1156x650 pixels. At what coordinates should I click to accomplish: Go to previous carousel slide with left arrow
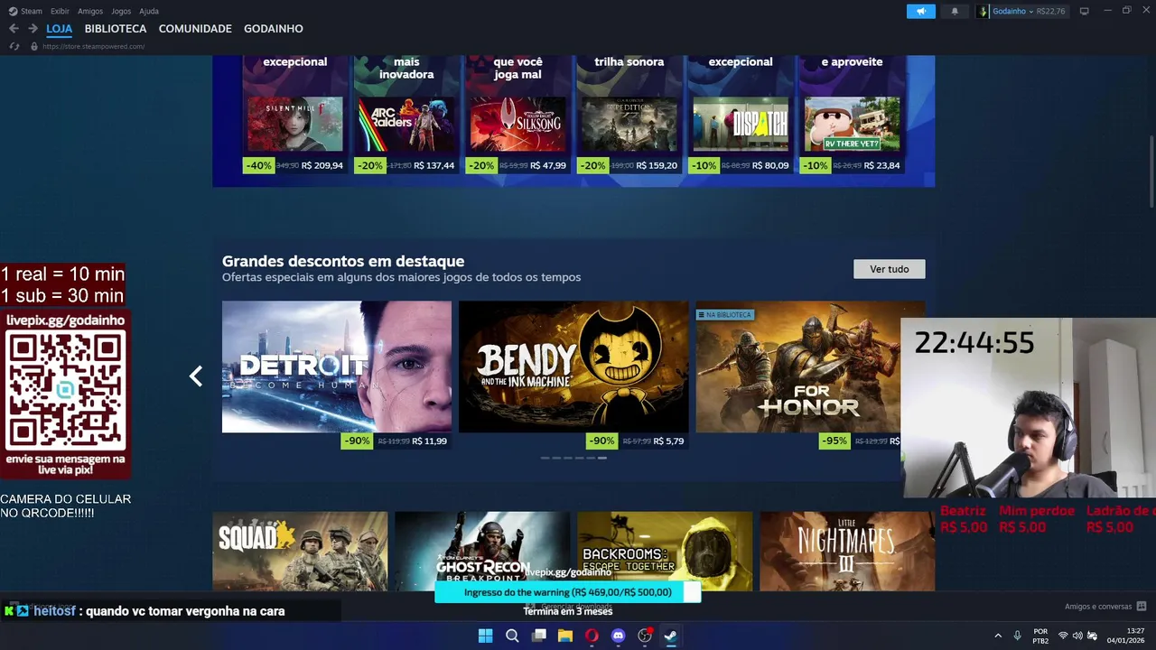pyautogui.click(x=196, y=376)
